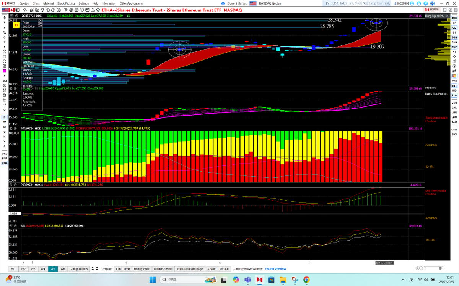Select the weekly W period
The height and width of the screenshot is (286, 459).
pos(4,122)
